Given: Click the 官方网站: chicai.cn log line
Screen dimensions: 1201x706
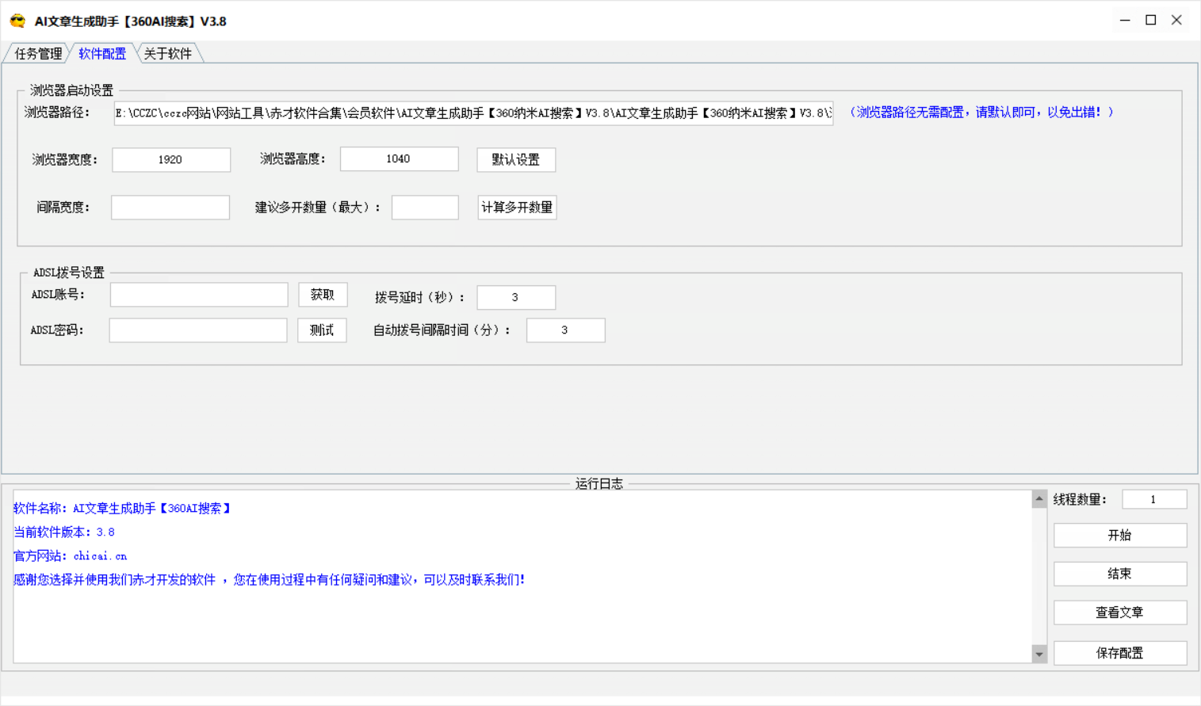Looking at the screenshot, I should [71, 556].
